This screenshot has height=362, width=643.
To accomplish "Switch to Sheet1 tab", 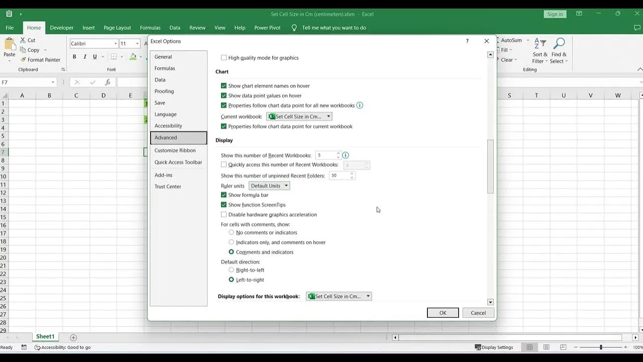I will click(45, 336).
